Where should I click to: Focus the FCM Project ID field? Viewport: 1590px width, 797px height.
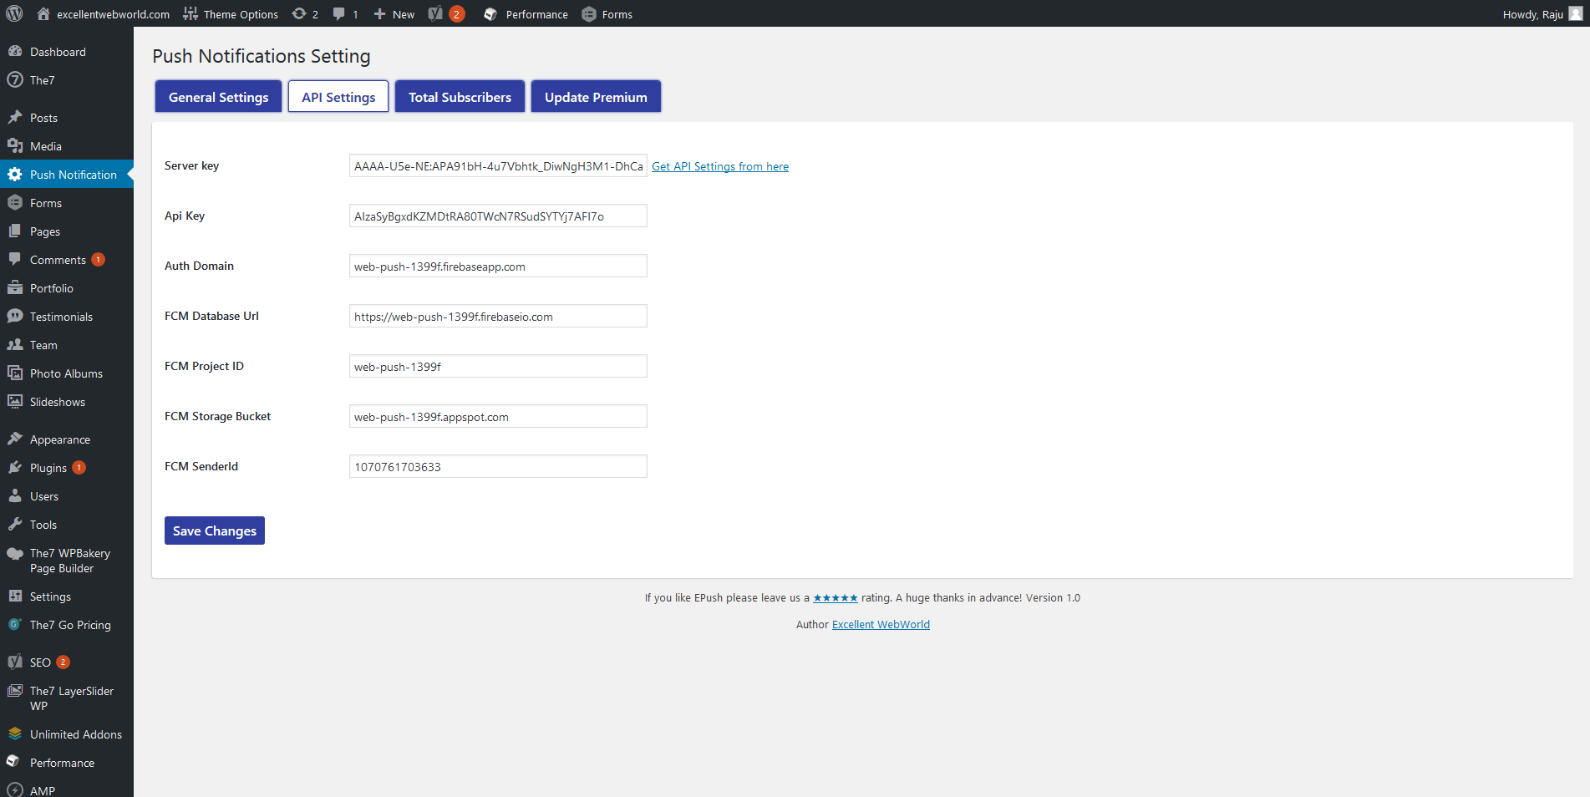pos(498,366)
